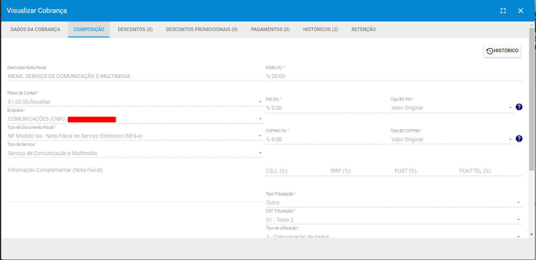
Task: Close the Visualizar Cobrança dialog
Action: (x=520, y=11)
